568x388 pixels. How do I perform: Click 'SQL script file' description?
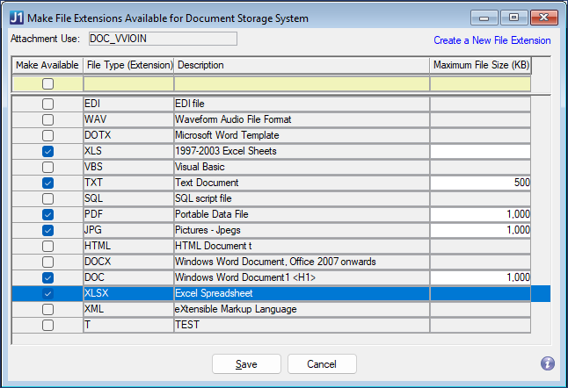tap(302, 198)
